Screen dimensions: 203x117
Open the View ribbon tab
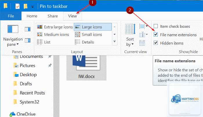pos(72,16)
